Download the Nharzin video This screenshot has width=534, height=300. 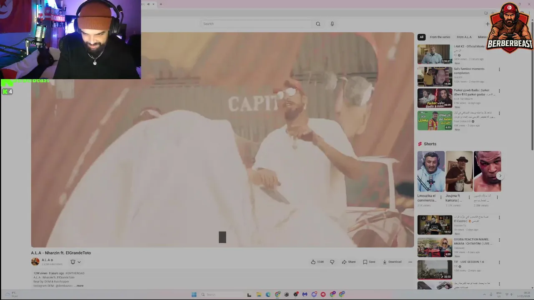392,262
